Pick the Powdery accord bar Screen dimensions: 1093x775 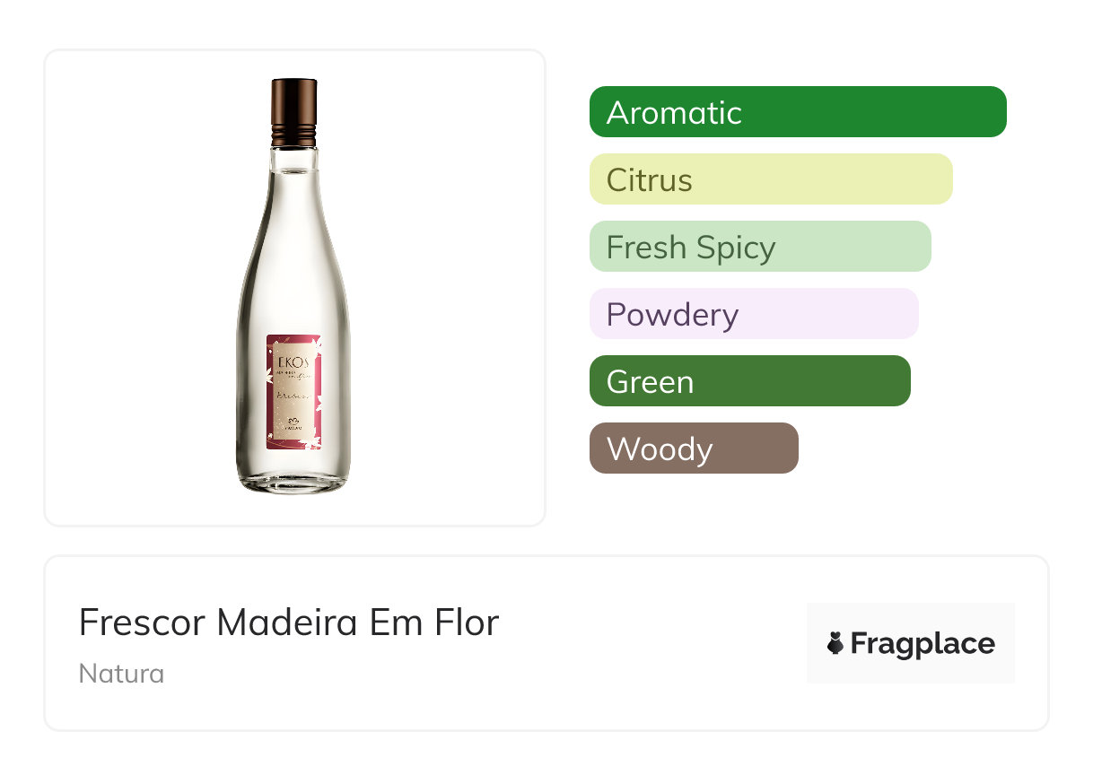click(753, 314)
